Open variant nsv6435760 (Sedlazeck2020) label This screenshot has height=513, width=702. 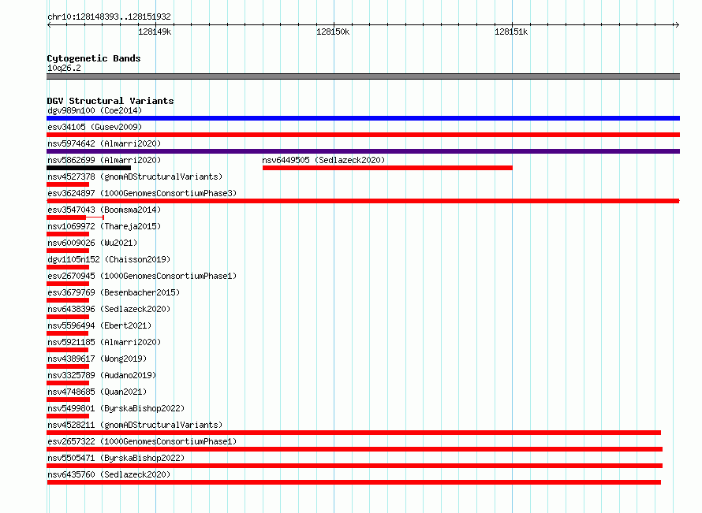109,474
